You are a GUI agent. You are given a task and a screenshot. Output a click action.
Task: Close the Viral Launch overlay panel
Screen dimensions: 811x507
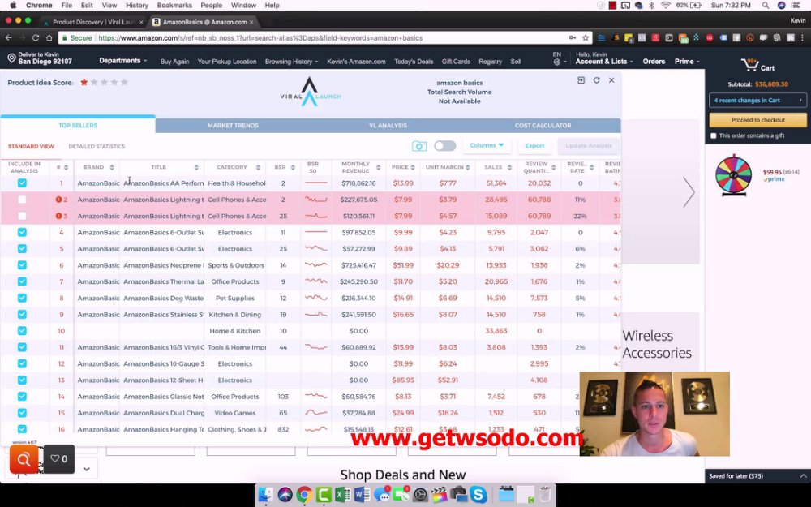tap(611, 80)
